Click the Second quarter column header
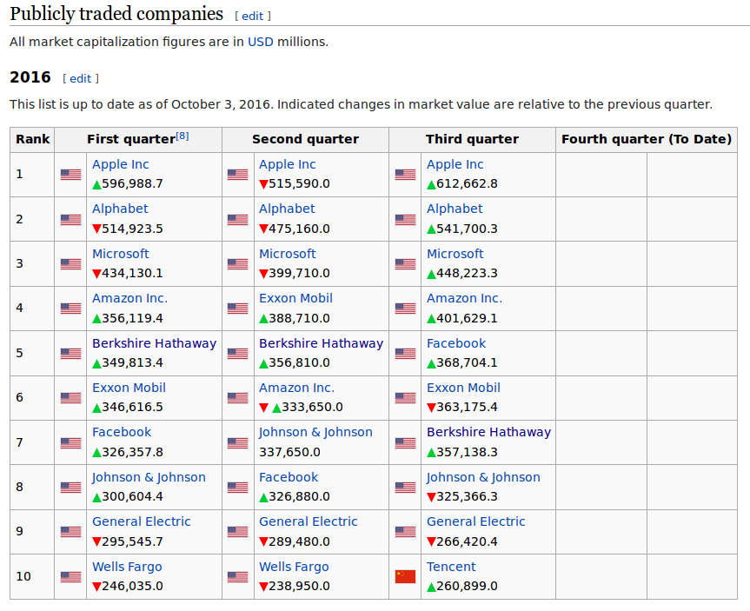Image resolution: width=750 pixels, height=611 pixels. pyautogui.click(x=306, y=140)
